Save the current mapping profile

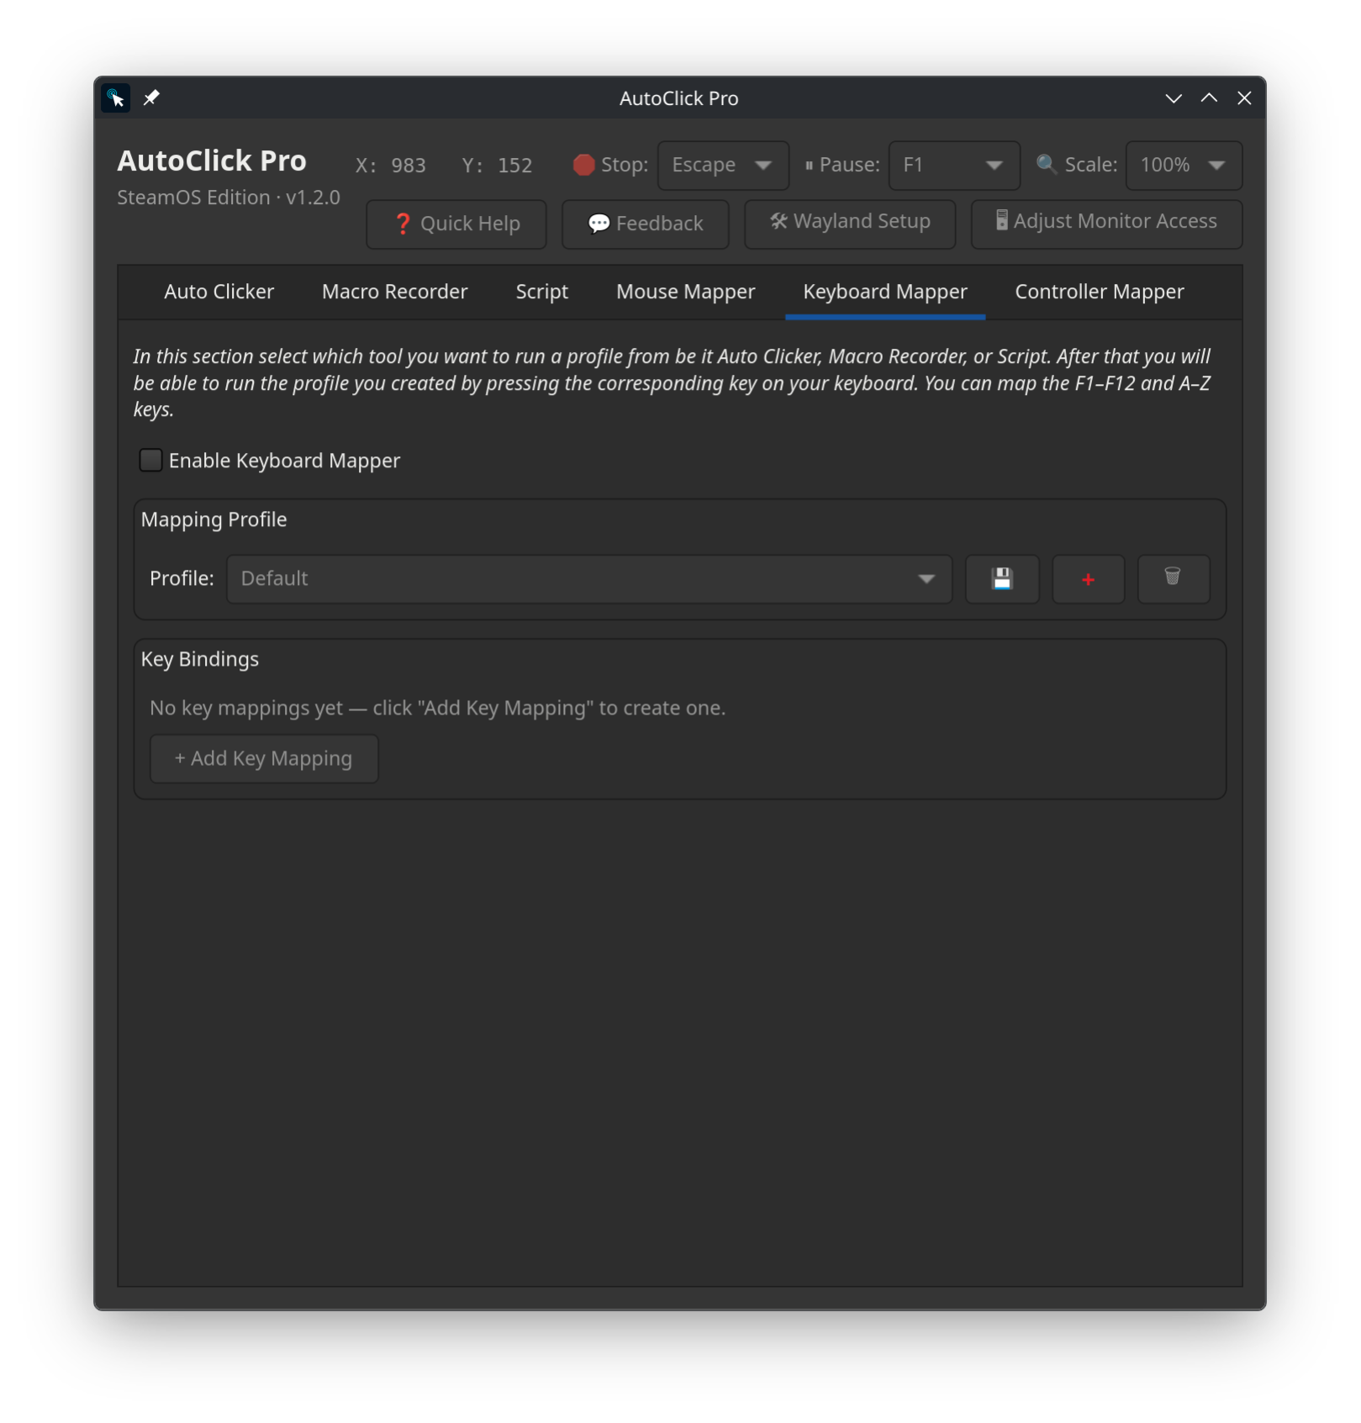pyautogui.click(x=1002, y=579)
